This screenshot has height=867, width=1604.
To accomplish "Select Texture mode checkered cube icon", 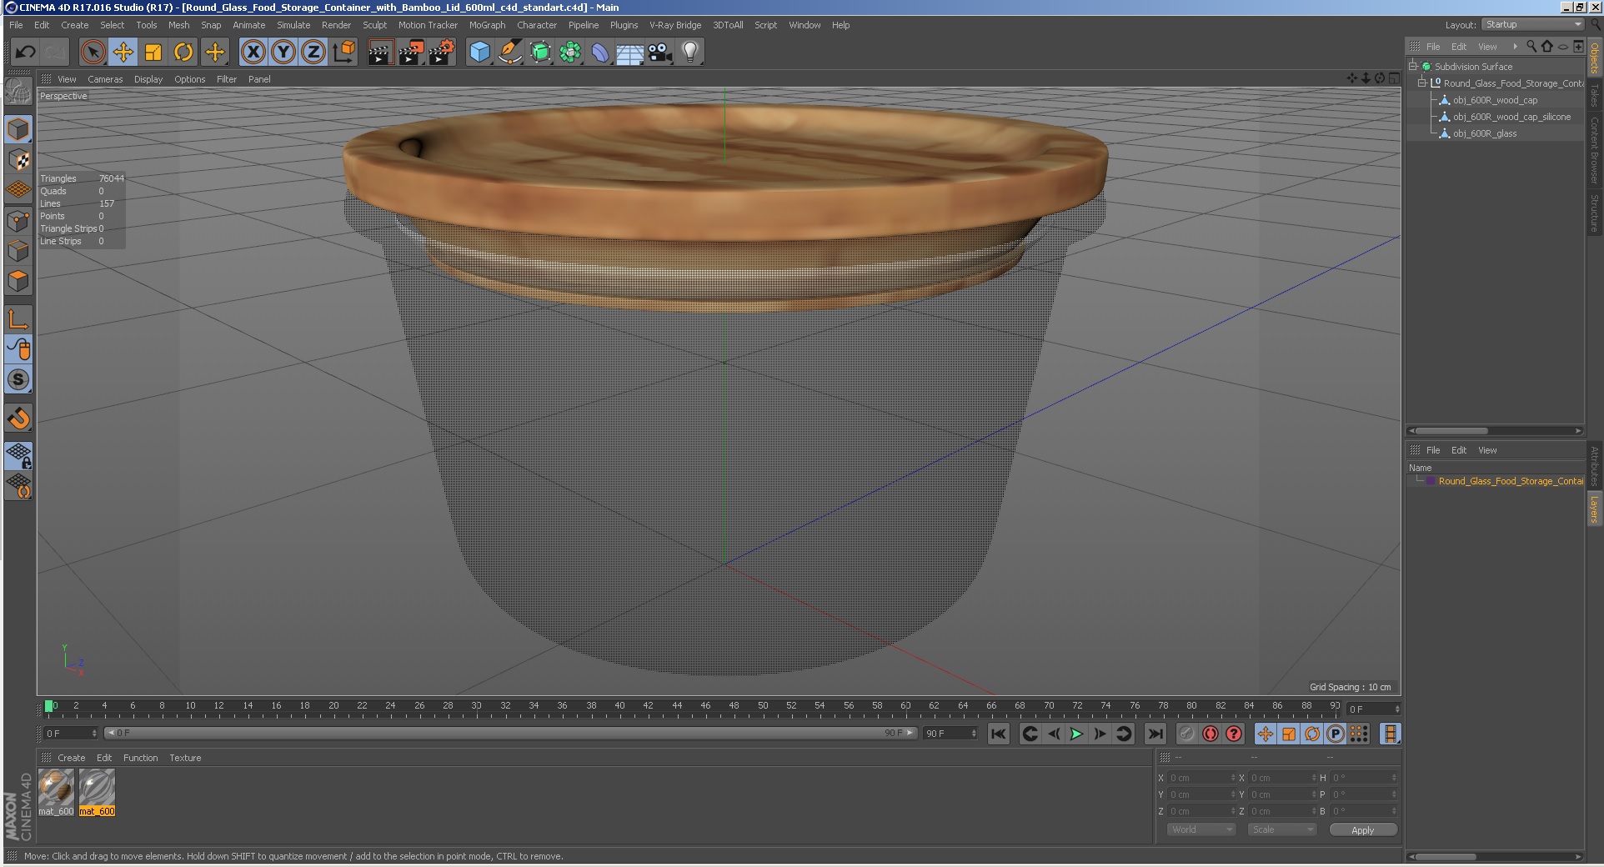I will click(x=18, y=160).
